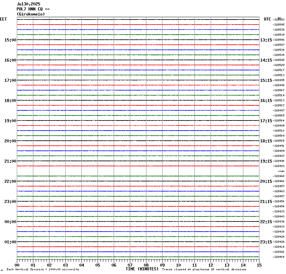Select the -328545 offset value
This screenshot has width=286, height=274.
279,25
